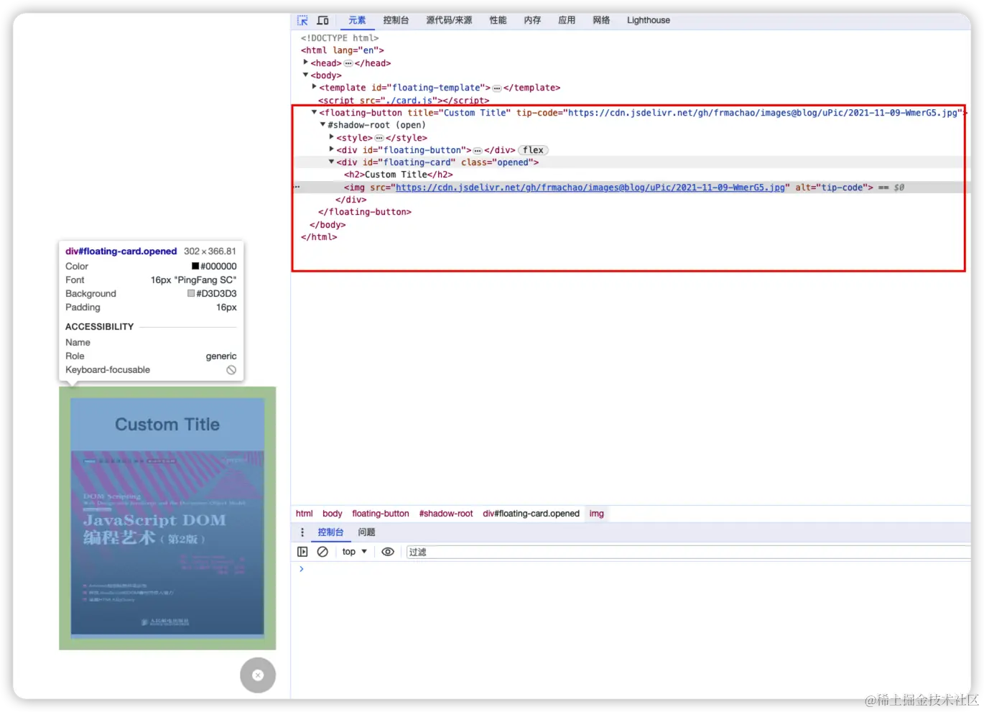Switch to the 性能 tab
The width and height of the screenshot is (984, 712).
[x=498, y=20]
